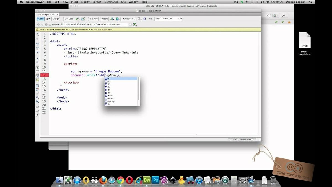Viewport: 332px width, 187px height.
Task: Open the Apple menu
Action: [21, 2]
